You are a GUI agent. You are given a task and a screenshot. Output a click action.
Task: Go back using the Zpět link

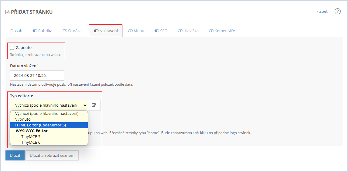coord(322,12)
